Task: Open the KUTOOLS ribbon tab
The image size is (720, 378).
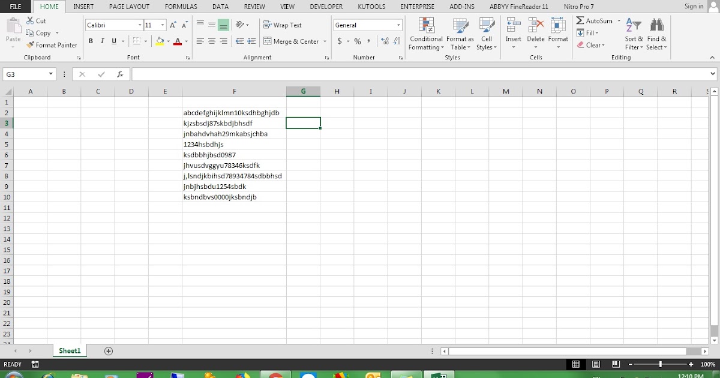Action: click(371, 7)
